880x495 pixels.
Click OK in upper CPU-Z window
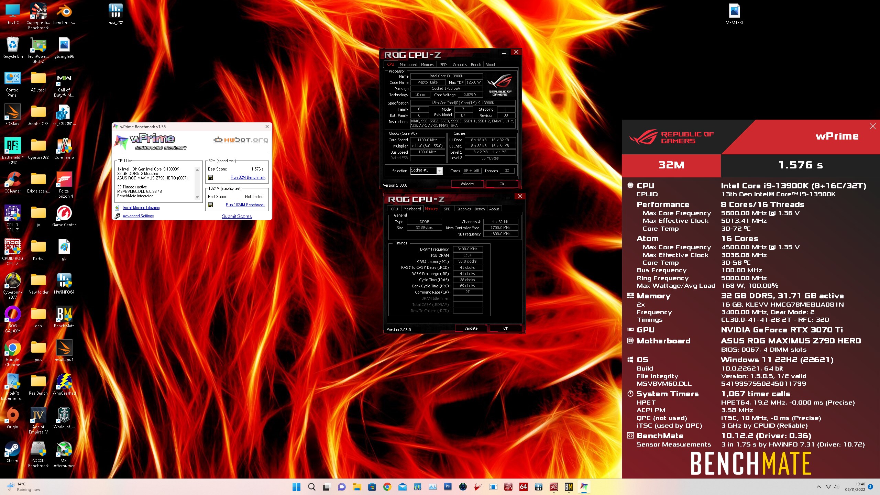coord(502,184)
